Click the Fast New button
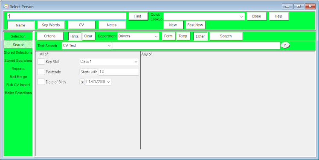 195,25
